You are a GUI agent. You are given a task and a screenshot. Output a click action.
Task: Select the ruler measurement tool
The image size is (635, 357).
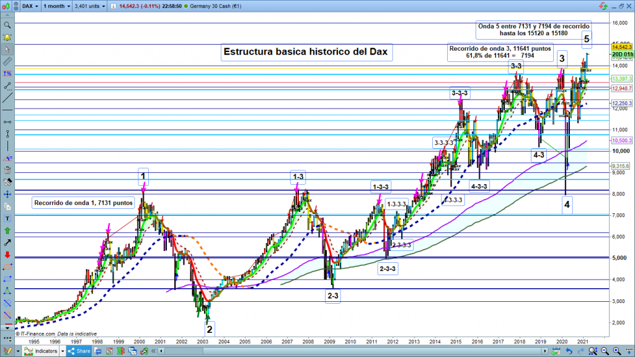pyautogui.click(x=7, y=62)
